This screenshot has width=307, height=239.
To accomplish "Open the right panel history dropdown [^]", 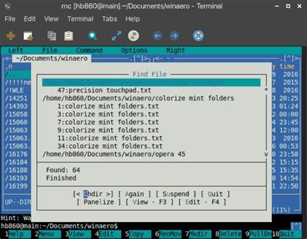I will [289, 58].
